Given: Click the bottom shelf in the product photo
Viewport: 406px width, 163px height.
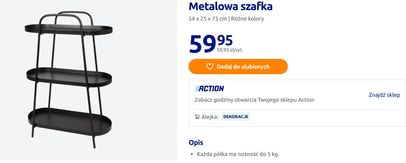Looking at the screenshot, I should (68, 118).
